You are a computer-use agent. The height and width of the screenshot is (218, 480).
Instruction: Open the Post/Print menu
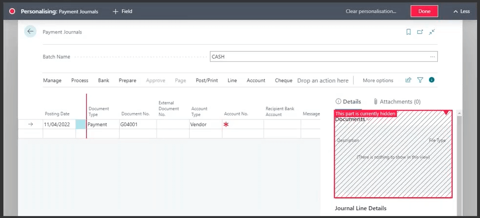[207, 81]
